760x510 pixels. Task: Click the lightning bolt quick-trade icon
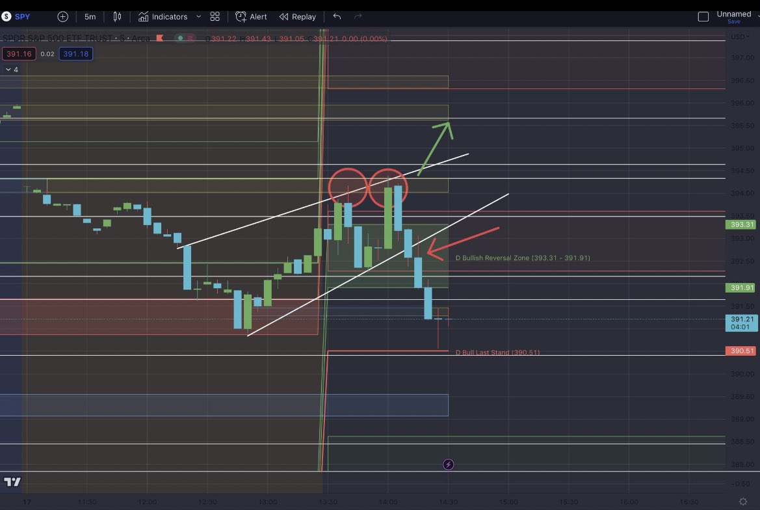[x=449, y=464]
